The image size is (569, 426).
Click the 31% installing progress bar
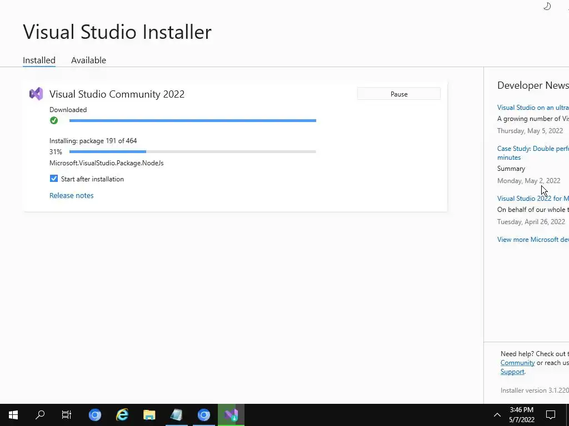(x=193, y=152)
